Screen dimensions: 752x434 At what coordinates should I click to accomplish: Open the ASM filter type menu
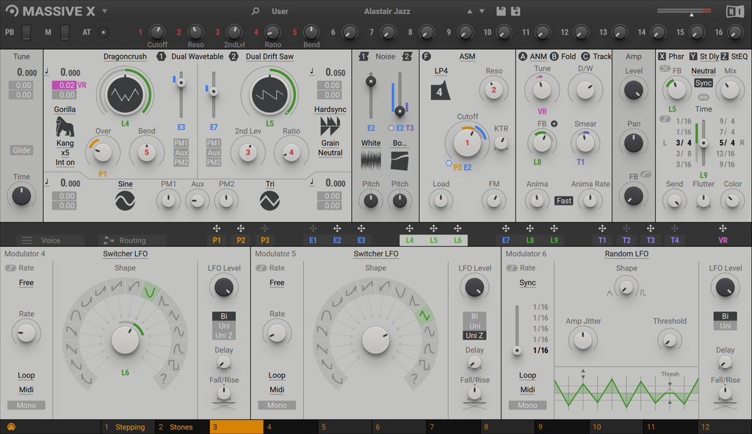(467, 56)
